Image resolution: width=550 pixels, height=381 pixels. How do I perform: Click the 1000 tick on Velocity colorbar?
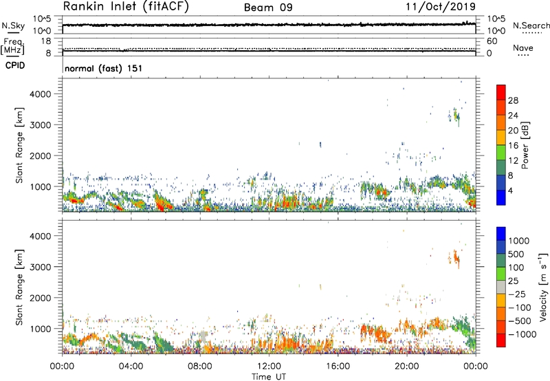pyautogui.click(x=519, y=241)
